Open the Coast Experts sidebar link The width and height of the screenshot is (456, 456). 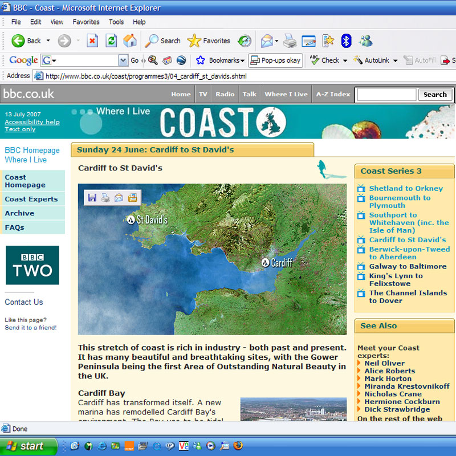coord(31,199)
